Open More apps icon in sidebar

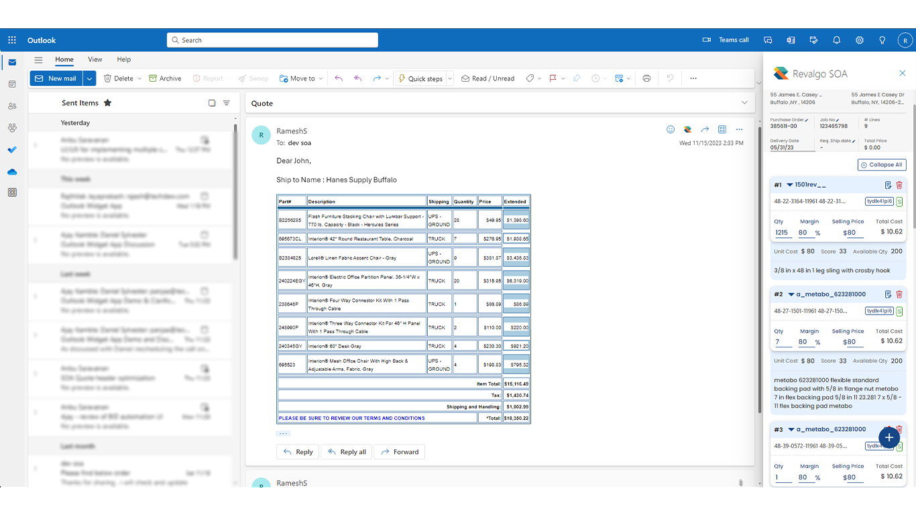point(12,192)
